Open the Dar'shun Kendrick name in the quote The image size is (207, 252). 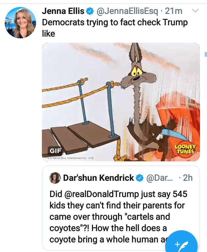pos(99,178)
